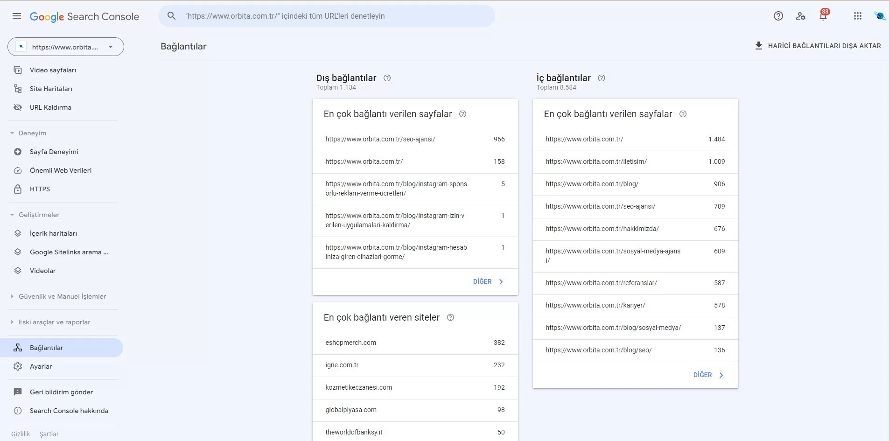The width and height of the screenshot is (889, 441).
Task: Select igne.com.tr linking site row
Action: (x=415, y=365)
